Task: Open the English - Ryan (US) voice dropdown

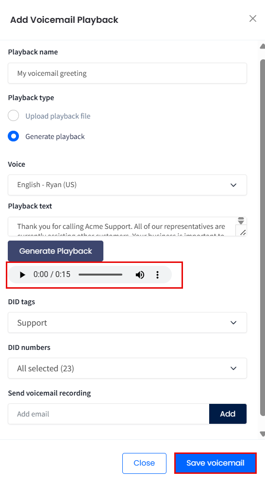Action: 127,185
